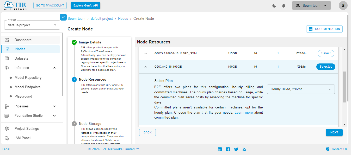Click the Selected button for GDC.A40
351x155 pixels.
click(326, 67)
